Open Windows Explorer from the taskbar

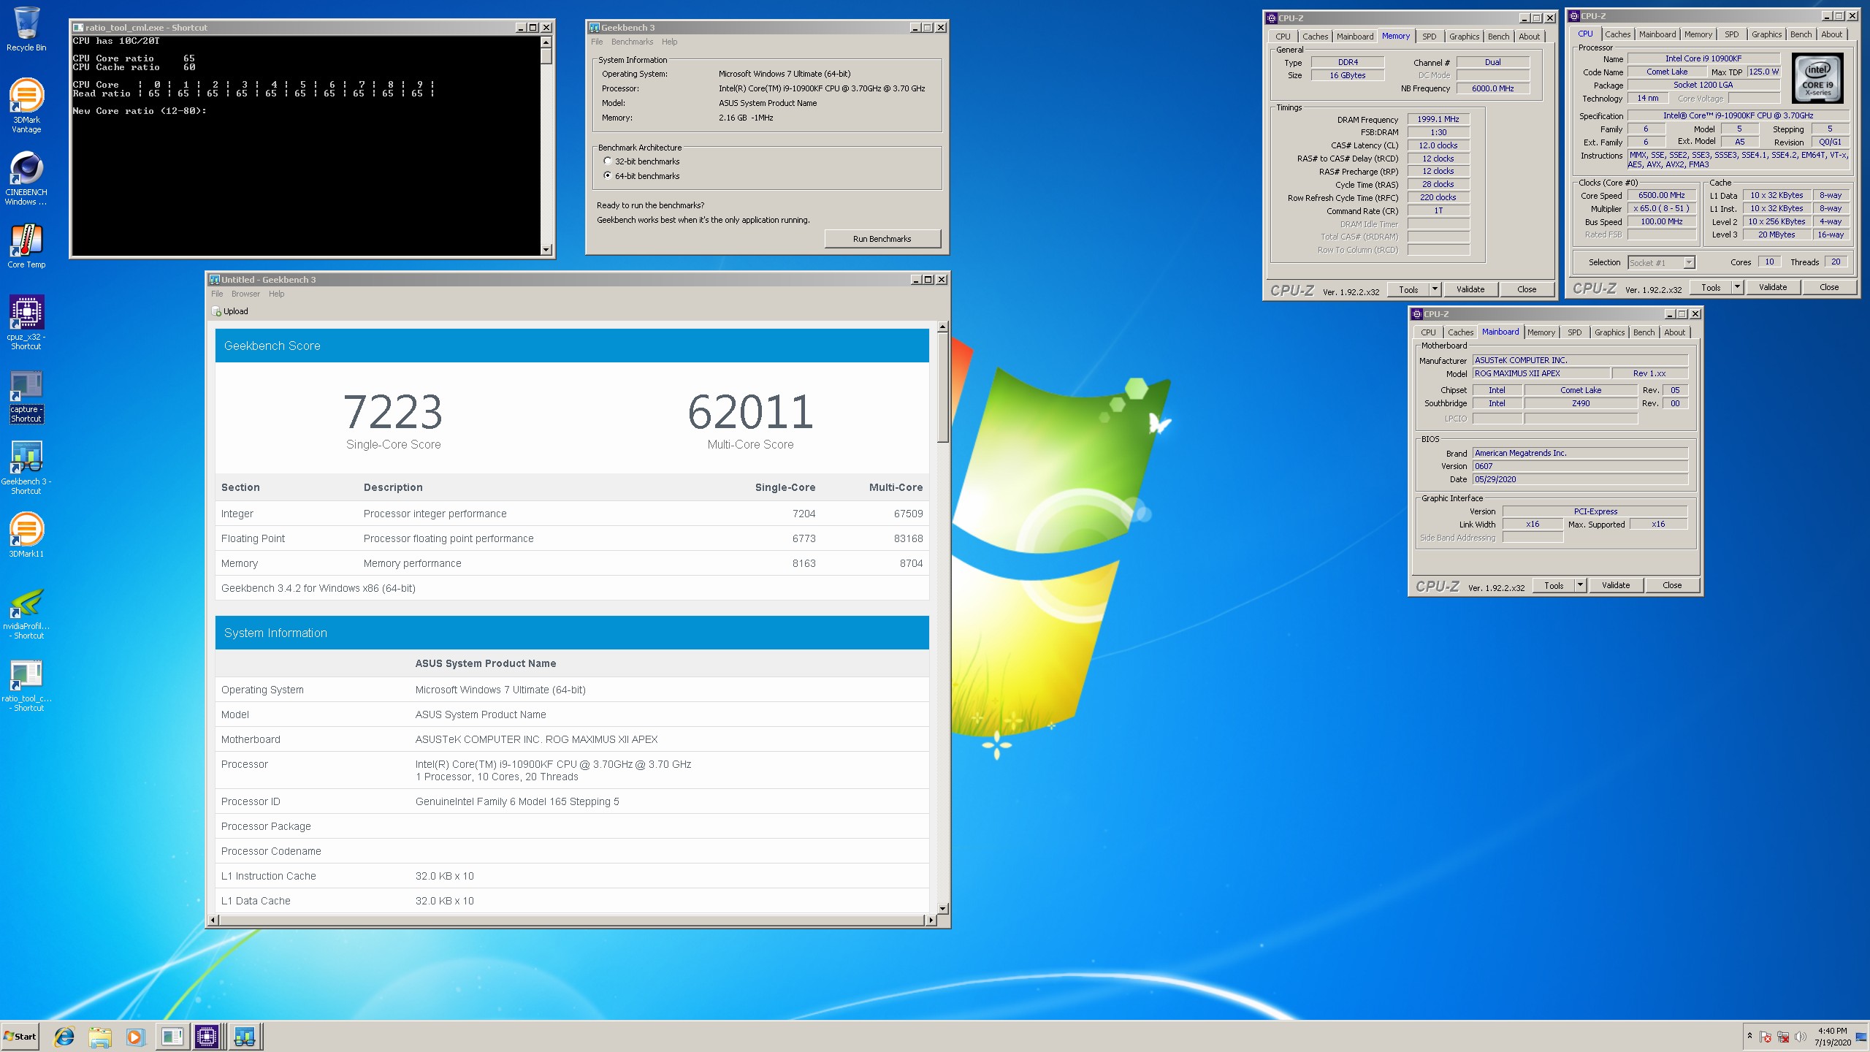[x=99, y=1036]
